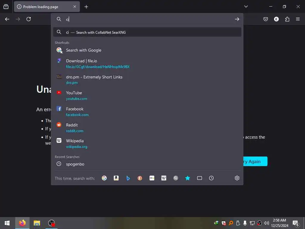The image size is (305, 229).
Task: Open the account profile E icon
Action: pyautogui.click(x=276, y=19)
